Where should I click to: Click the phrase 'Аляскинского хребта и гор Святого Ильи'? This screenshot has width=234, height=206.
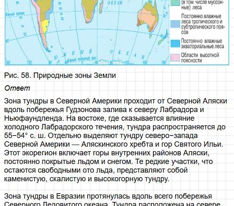pyautogui.click(x=152, y=144)
